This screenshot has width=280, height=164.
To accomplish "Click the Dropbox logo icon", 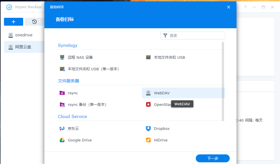I will pyautogui.click(x=148, y=128).
